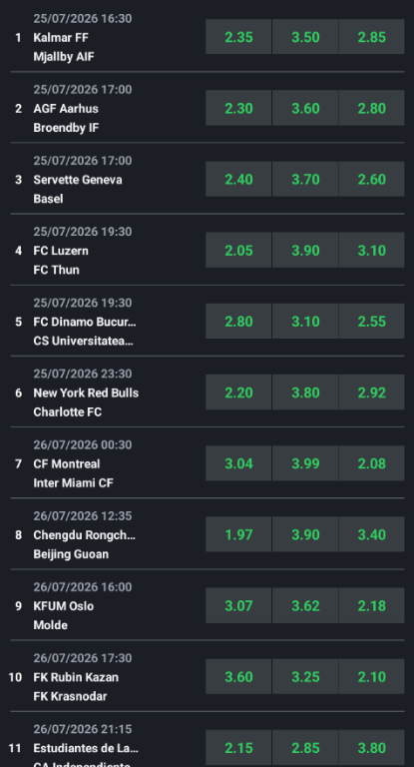Pick 3.10 away odds for FC Thun
Viewport: 414px width, 767px height.
click(371, 250)
